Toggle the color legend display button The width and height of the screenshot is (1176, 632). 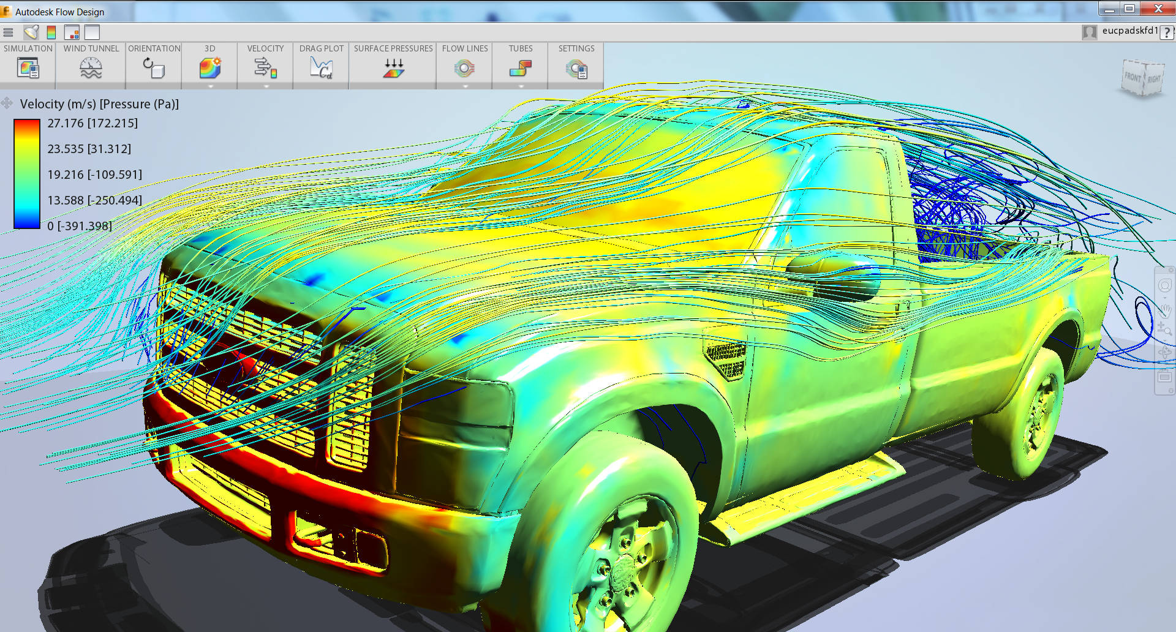(x=51, y=32)
